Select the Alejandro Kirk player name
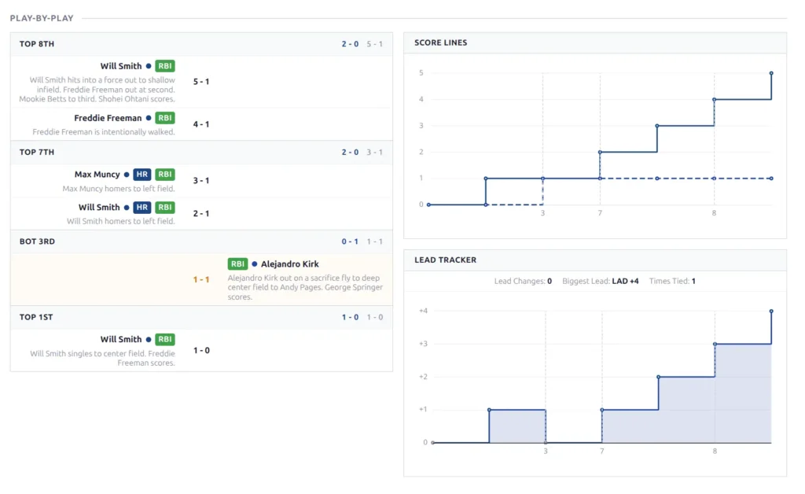The width and height of the screenshot is (805, 494). pos(290,264)
